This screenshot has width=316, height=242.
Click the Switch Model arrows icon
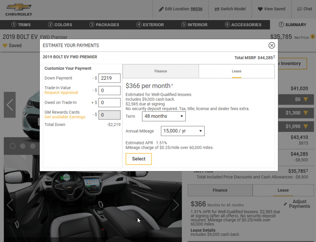(x=217, y=9)
